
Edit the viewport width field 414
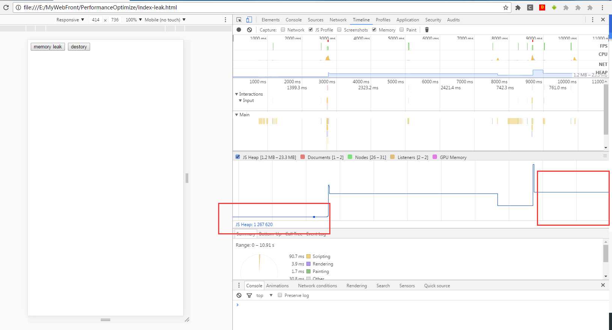click(x=96, y=20)
